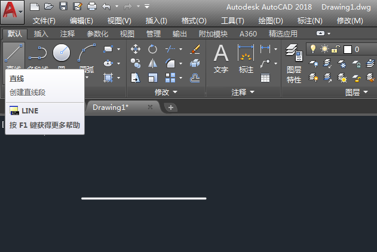The image size is (377, 252).
Task: Click layer 0 white color swatch
Action: 348,50
